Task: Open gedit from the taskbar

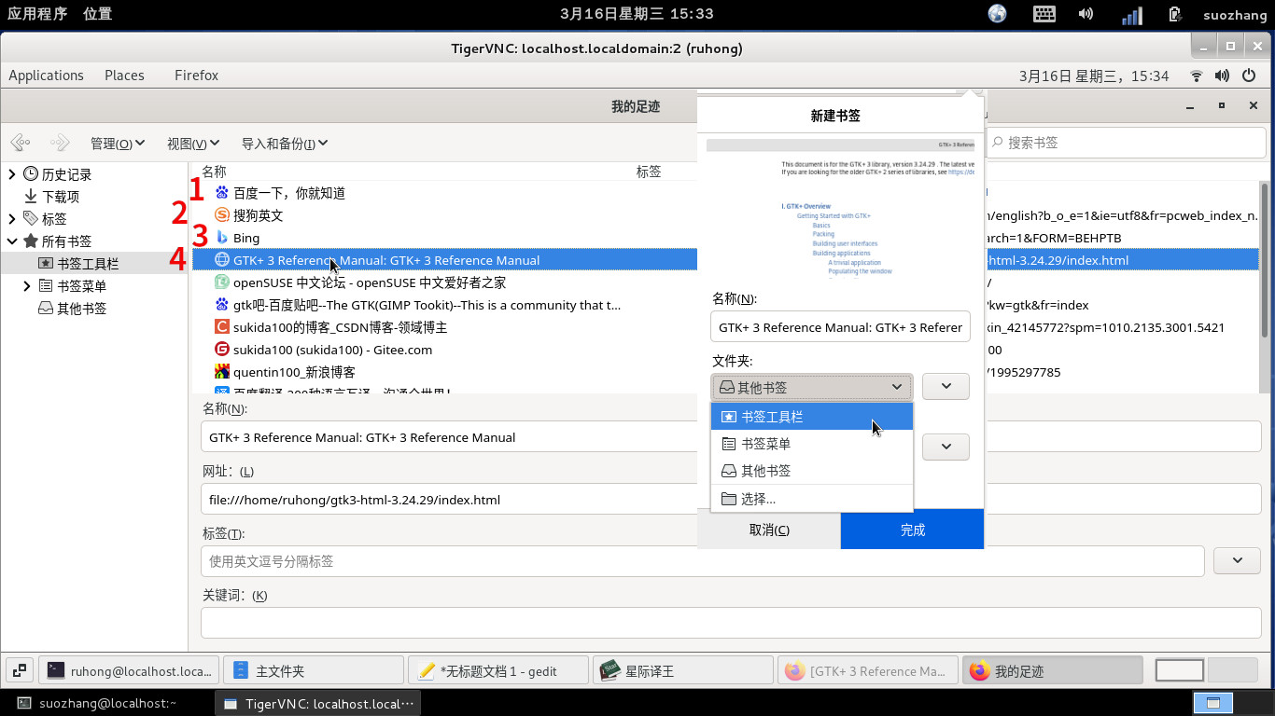Action: (498, 670)
